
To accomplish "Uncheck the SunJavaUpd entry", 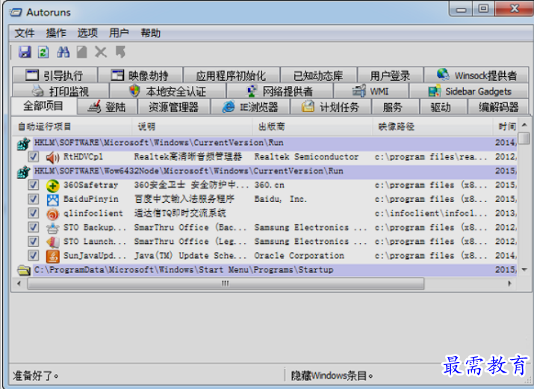I will click(33, 256).
